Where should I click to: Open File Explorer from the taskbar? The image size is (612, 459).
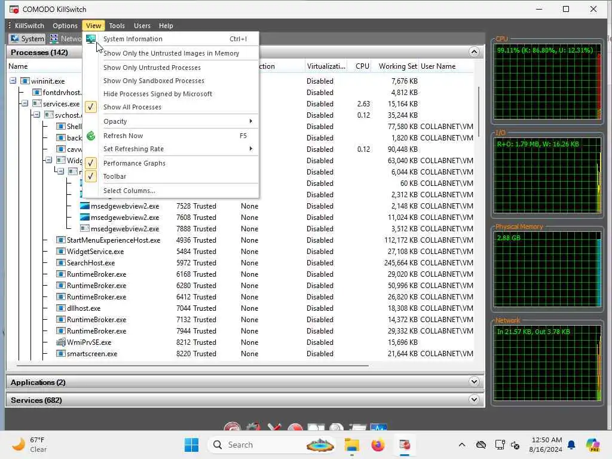pos(351,445)
